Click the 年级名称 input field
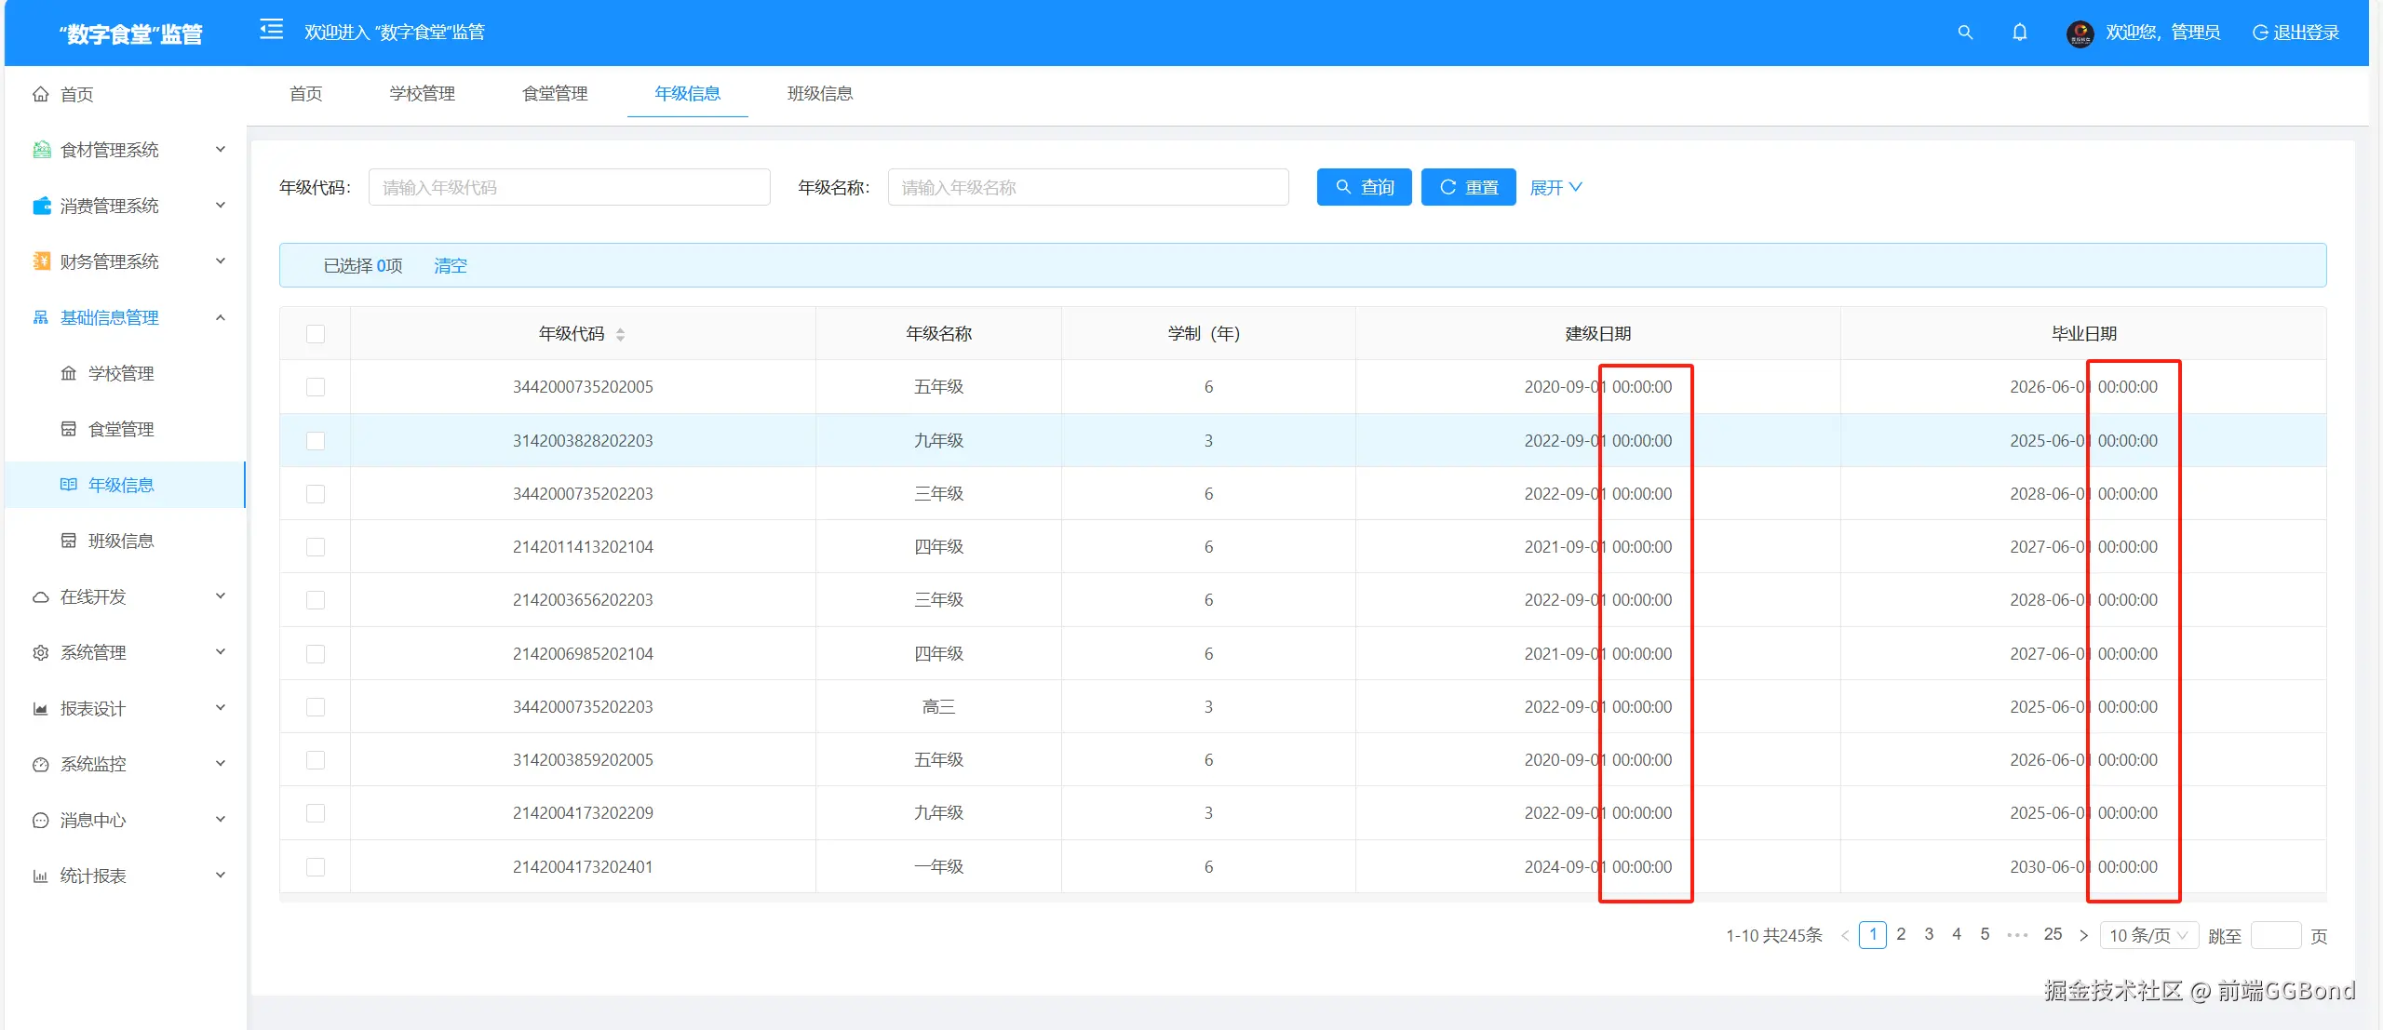Screen dimensions: 2383x1030 click(x=1087, y=187)
